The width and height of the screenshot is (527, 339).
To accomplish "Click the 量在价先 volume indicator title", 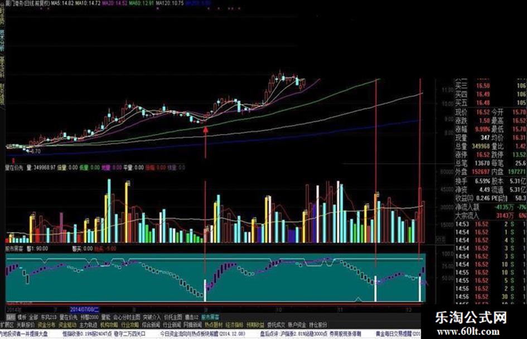I will [x=14, y=168].
